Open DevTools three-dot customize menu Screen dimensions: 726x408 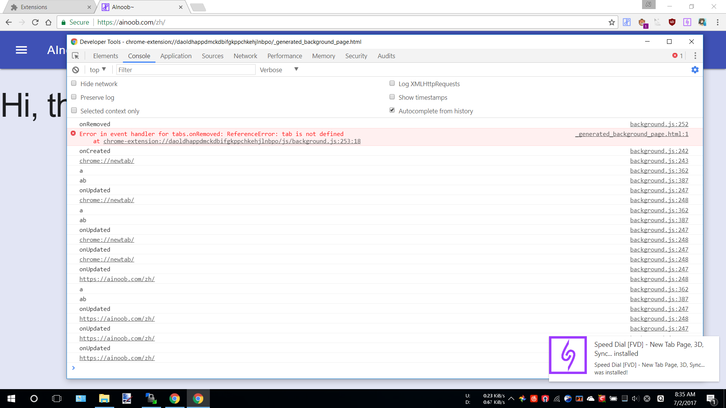[695, 56]
